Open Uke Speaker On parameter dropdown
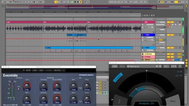The height and width of the screenshot is (106, 189). [148, 27]
